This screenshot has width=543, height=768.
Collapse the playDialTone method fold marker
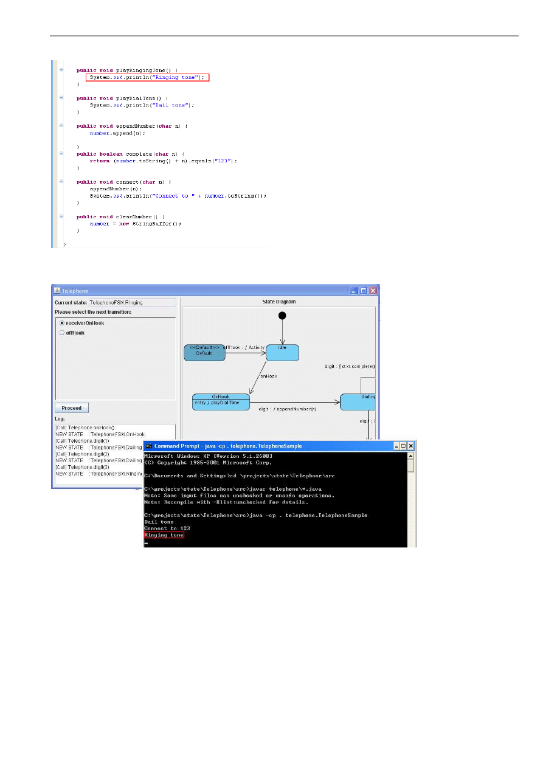click(x=61, y=98)
